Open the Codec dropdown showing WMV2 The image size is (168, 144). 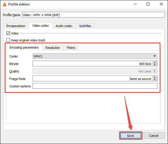tap(95, 56)
